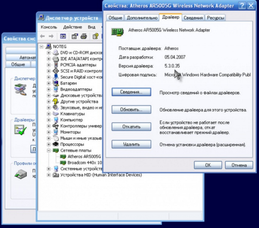Toggle console tree pane icon in toolbar

click(63, 36)
